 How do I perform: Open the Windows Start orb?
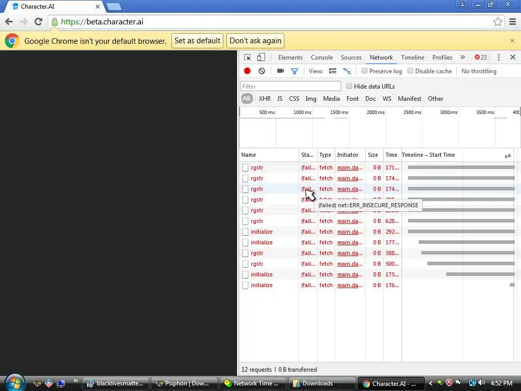(x=15, y=383)
